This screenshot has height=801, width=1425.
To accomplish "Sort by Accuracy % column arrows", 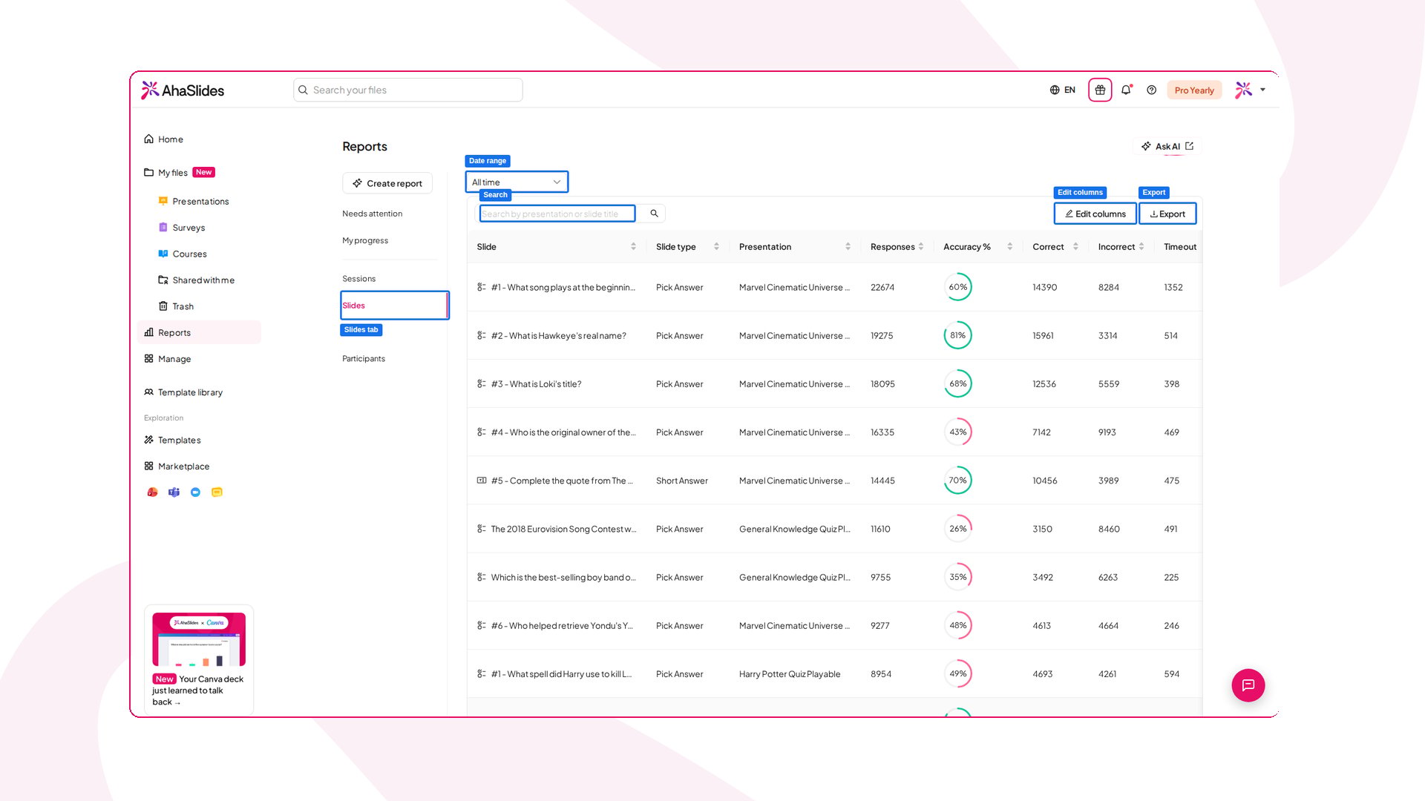I will 1009,247.
